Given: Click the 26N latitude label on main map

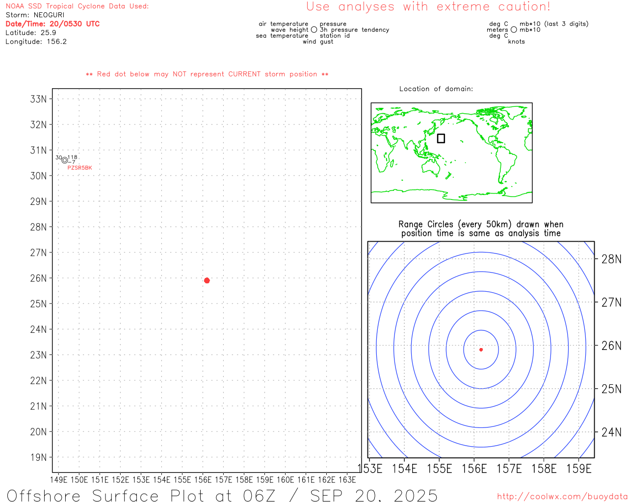Looking at the screenshot, I should point(38,278).
